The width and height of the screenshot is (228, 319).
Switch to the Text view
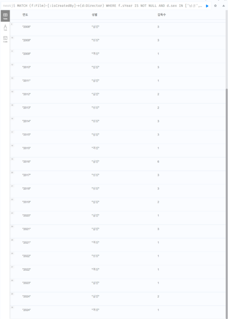5,28
